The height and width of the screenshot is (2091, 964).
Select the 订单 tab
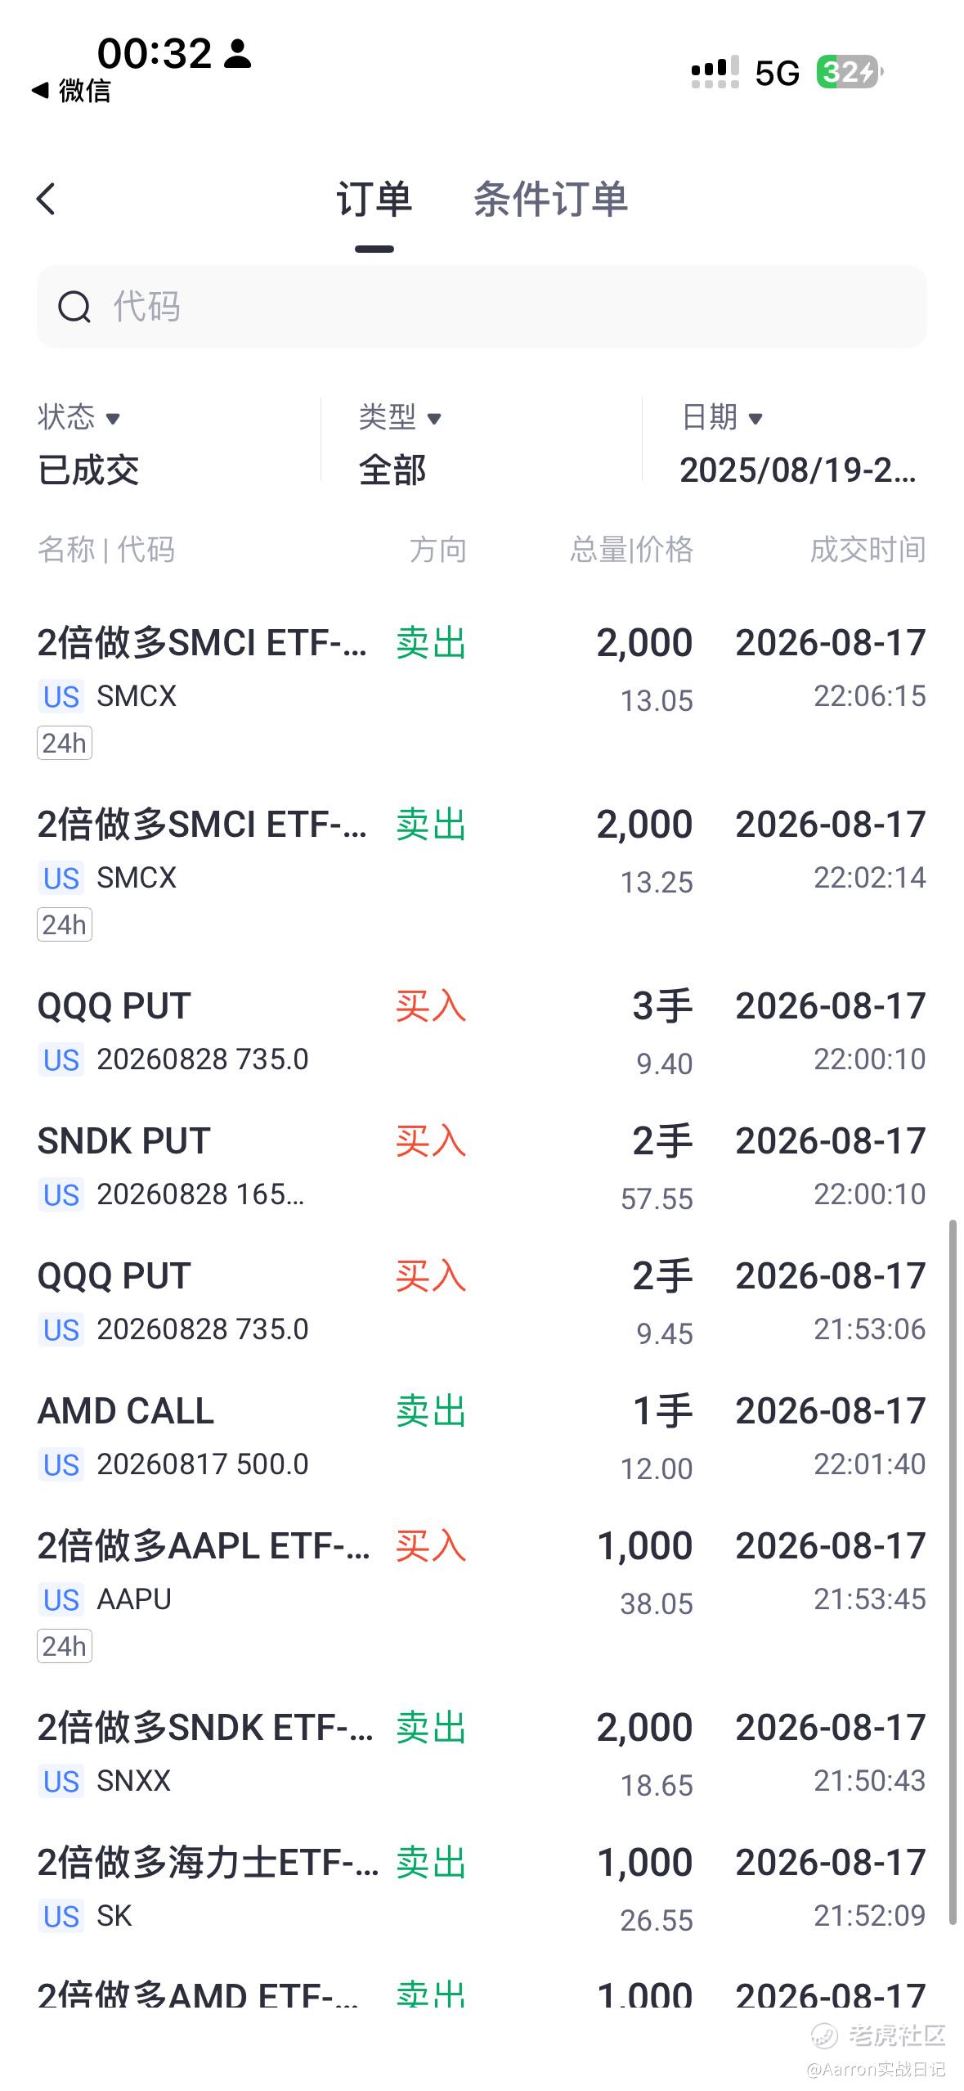pos(374,200)
